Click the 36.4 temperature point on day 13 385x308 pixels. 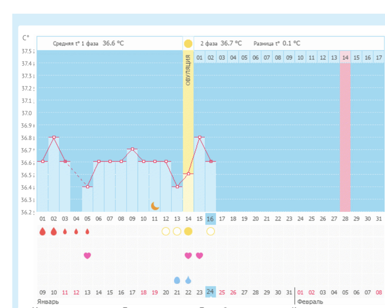pos(177,186)
